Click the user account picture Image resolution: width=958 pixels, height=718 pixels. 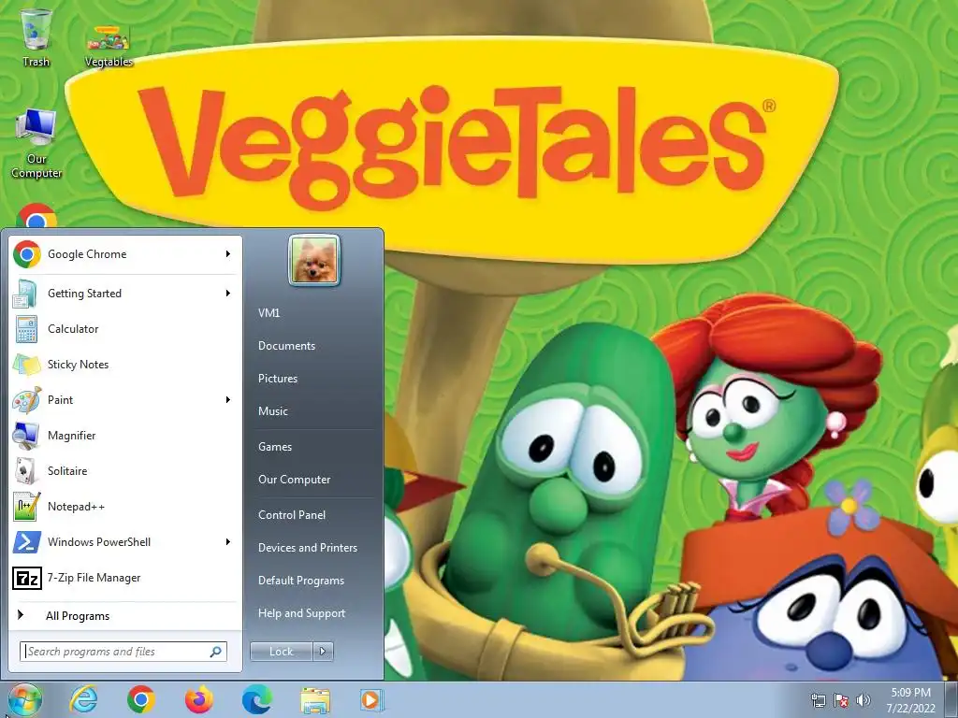[314, 260]
